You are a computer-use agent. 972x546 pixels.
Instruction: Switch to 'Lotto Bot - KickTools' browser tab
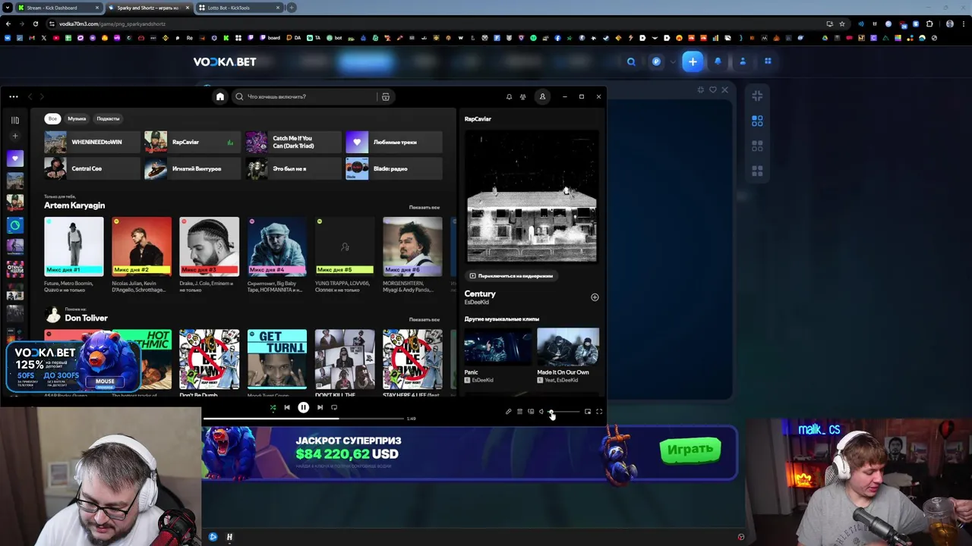pos(238,8)
